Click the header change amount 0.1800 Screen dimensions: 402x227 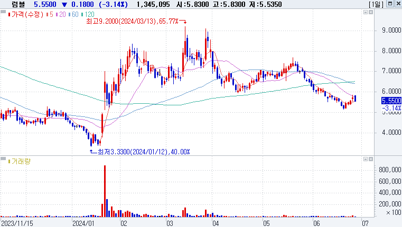(82, 4)
